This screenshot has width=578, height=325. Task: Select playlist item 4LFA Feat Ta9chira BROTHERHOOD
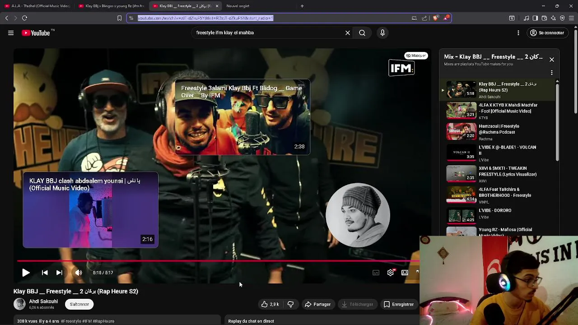click(x=497, y=195)
